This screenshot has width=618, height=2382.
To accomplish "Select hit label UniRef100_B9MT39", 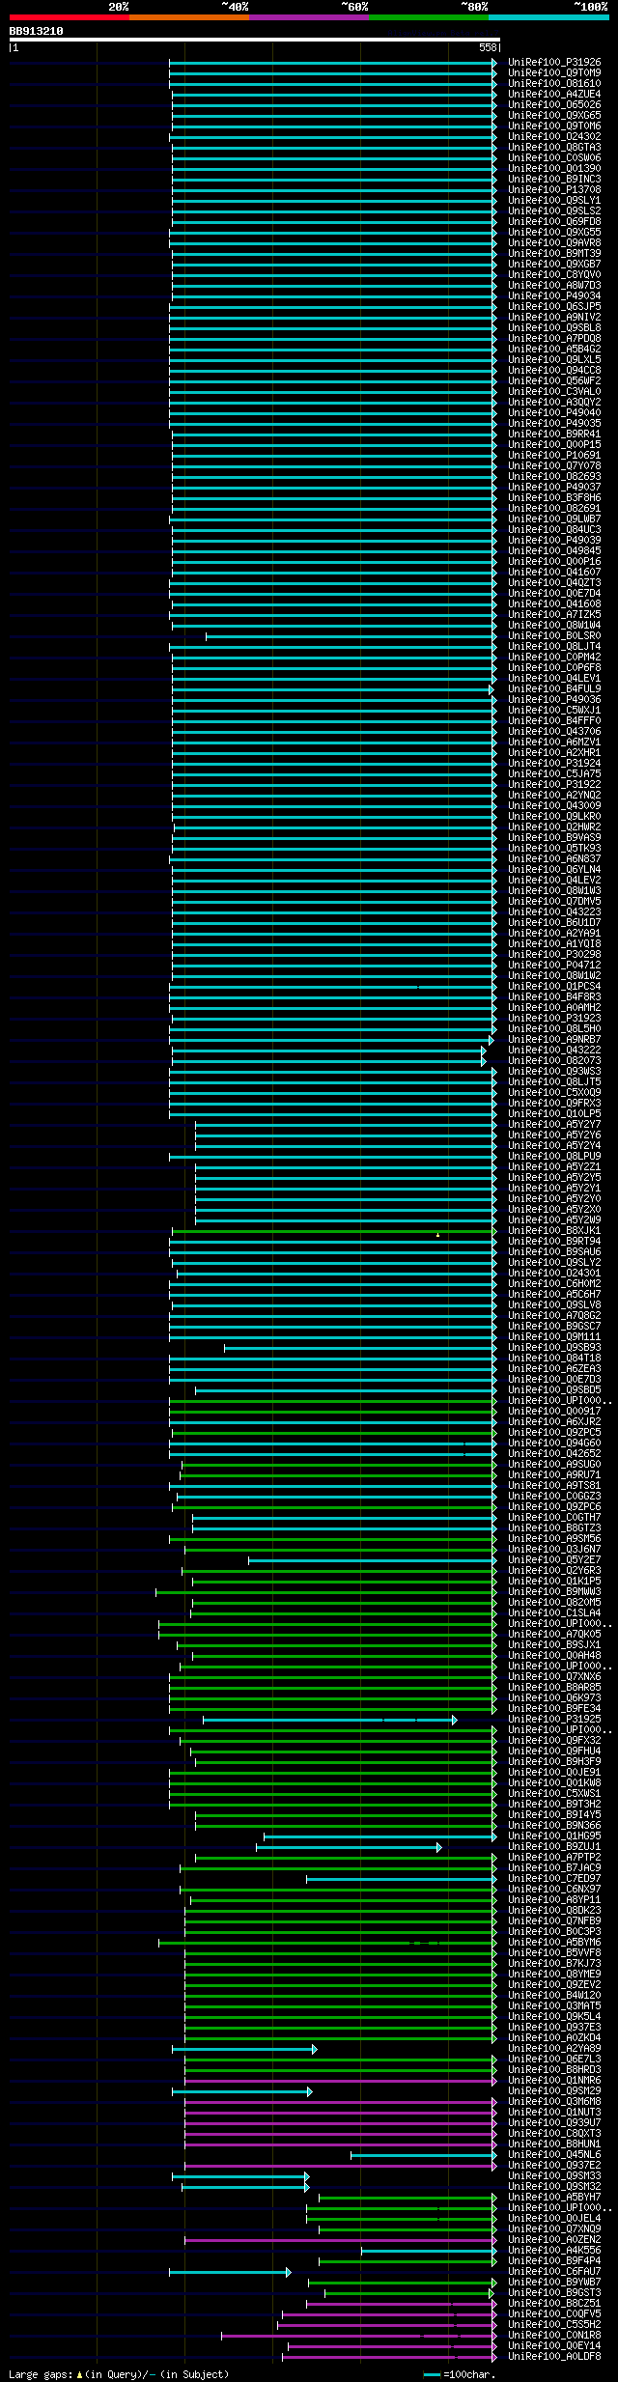I will [554, 253].
